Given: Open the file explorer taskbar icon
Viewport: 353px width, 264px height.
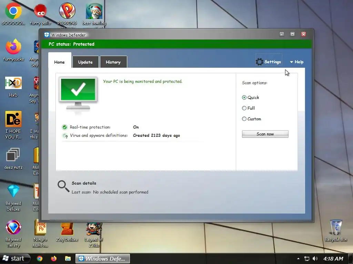Looking at the screenshot, I should tap(68, 258).
